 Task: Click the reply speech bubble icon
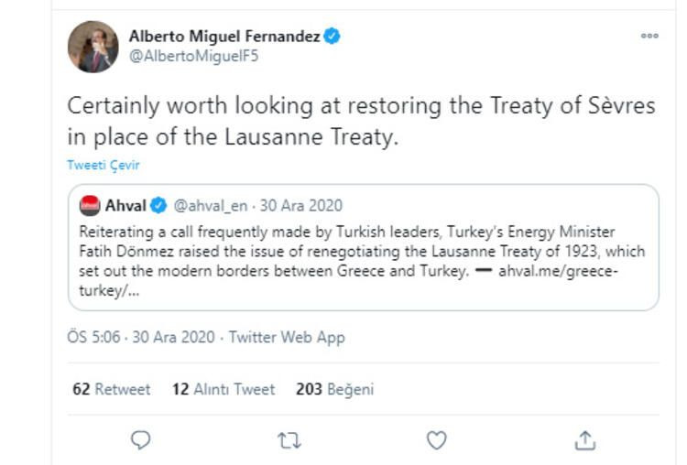pos(140,440)
